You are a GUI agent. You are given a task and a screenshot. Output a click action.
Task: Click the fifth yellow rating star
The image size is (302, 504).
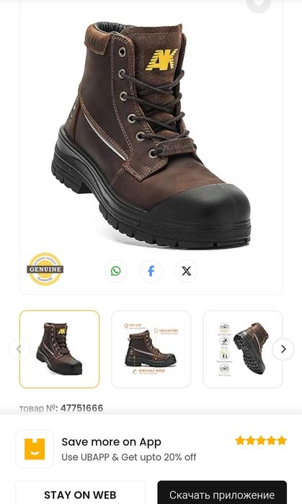tap(282, 441)
